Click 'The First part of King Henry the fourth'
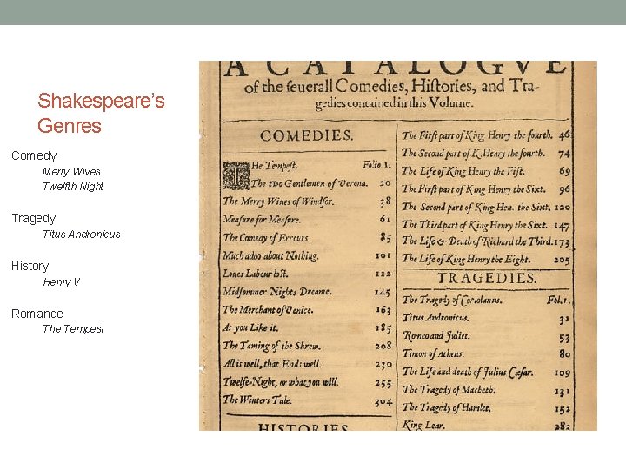This screenshot has height=469, width=626. click(x=477, y=135)
